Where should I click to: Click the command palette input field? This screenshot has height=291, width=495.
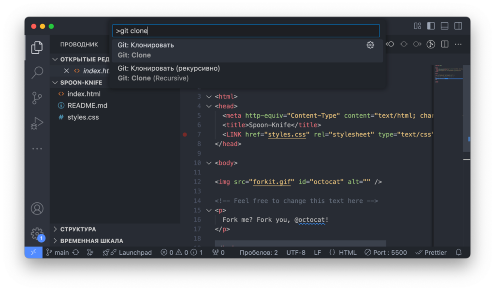click(x=247, y=31)
